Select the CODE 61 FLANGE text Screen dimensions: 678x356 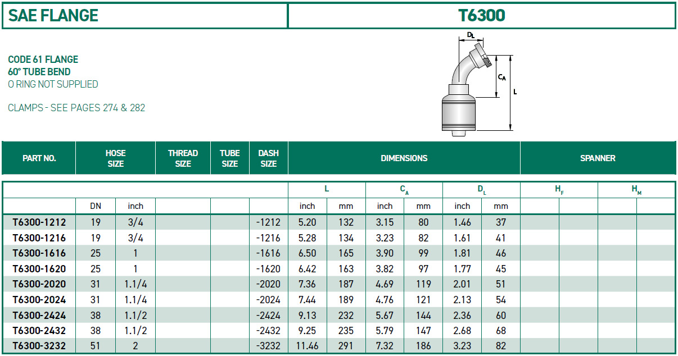coord(43,60)
